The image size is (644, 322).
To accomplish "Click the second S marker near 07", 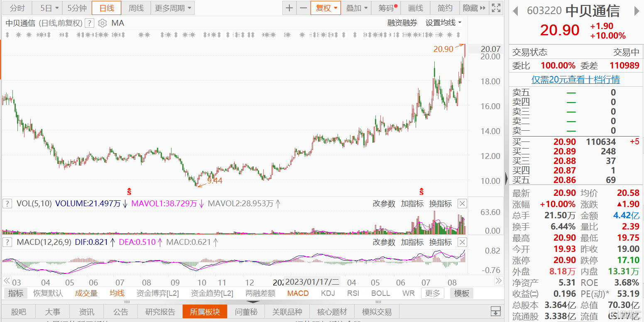I will coord(421,192).
